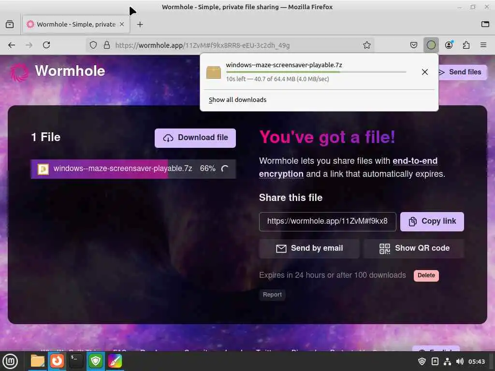Screen dimensions: 495x371
Task: Toggle the downloads toolbar button
Action: pos(431,45)
